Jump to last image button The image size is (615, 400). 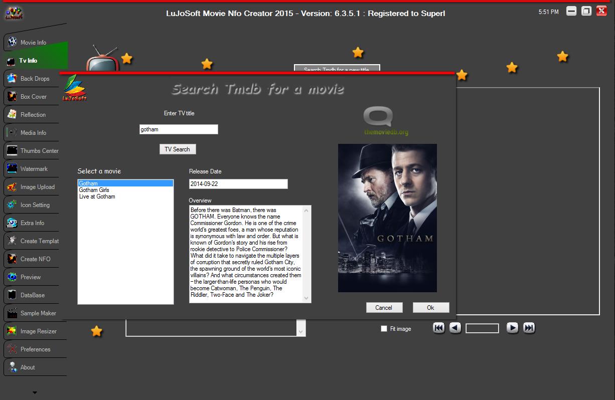click(x=529, y=328)
